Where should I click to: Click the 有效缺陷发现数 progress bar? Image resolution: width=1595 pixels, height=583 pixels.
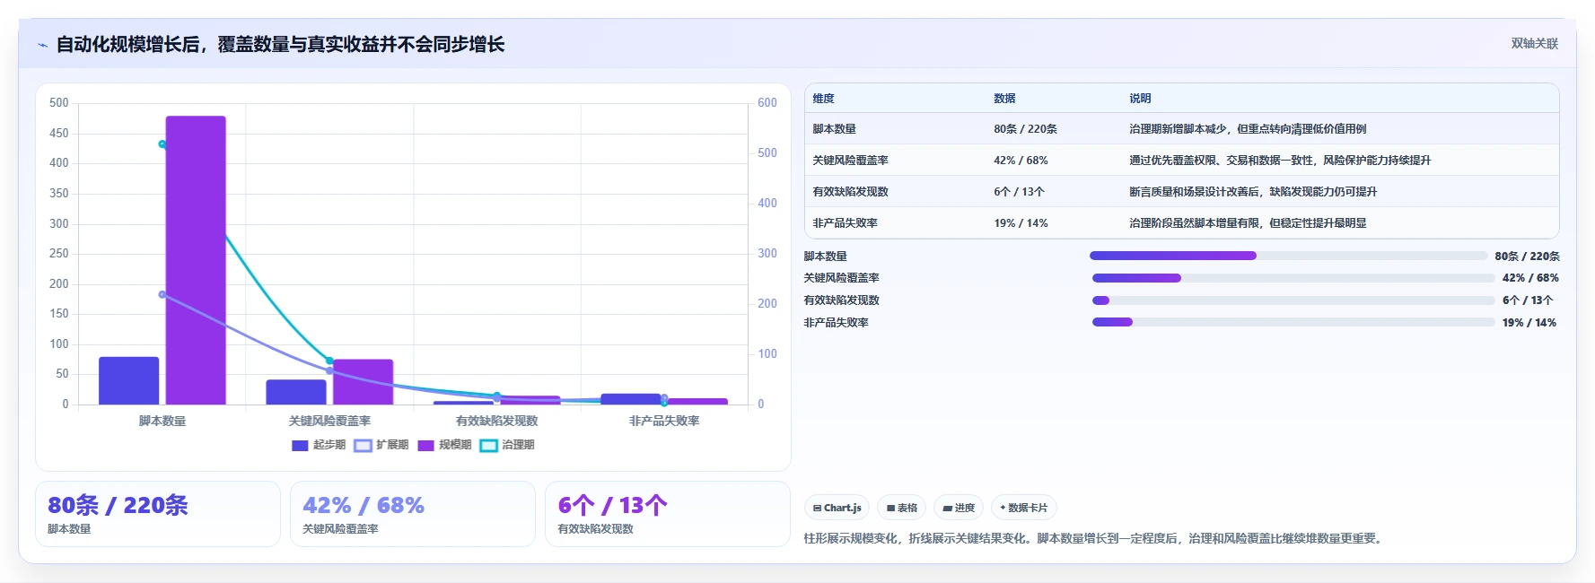click(x=1293, y=300)
